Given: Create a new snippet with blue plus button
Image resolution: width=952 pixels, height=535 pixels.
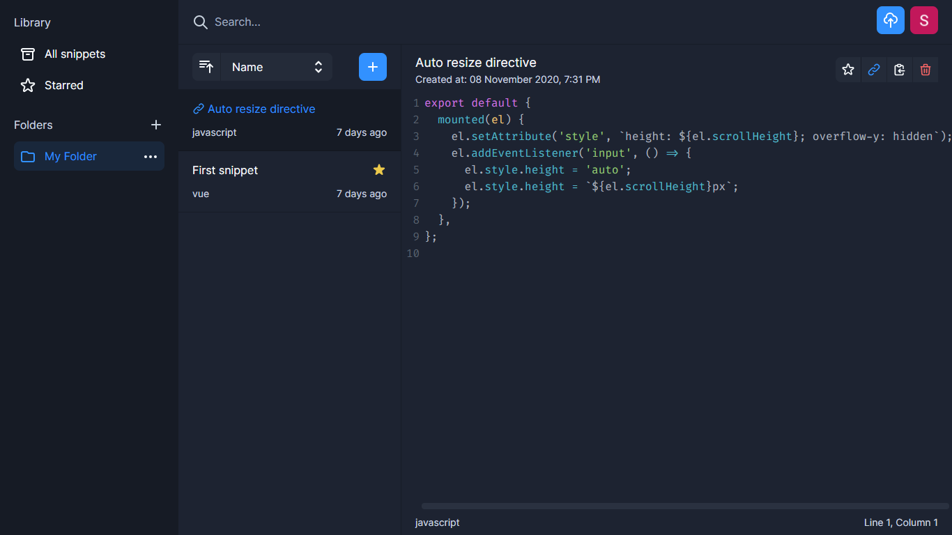Looking at the screenshot, I should click(x=373, y=67).
